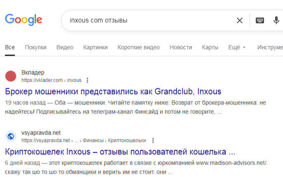This screenshot has height=177, width=283.
Task: Open options menu for the vklader.com result
Action: [x=87, y=80]
